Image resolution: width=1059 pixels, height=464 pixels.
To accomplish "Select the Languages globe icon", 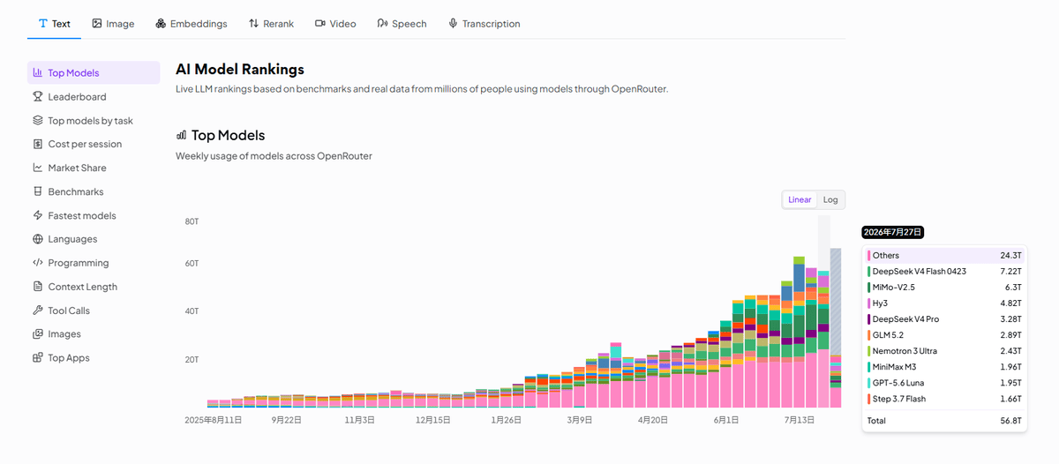I will coord(38,239).
